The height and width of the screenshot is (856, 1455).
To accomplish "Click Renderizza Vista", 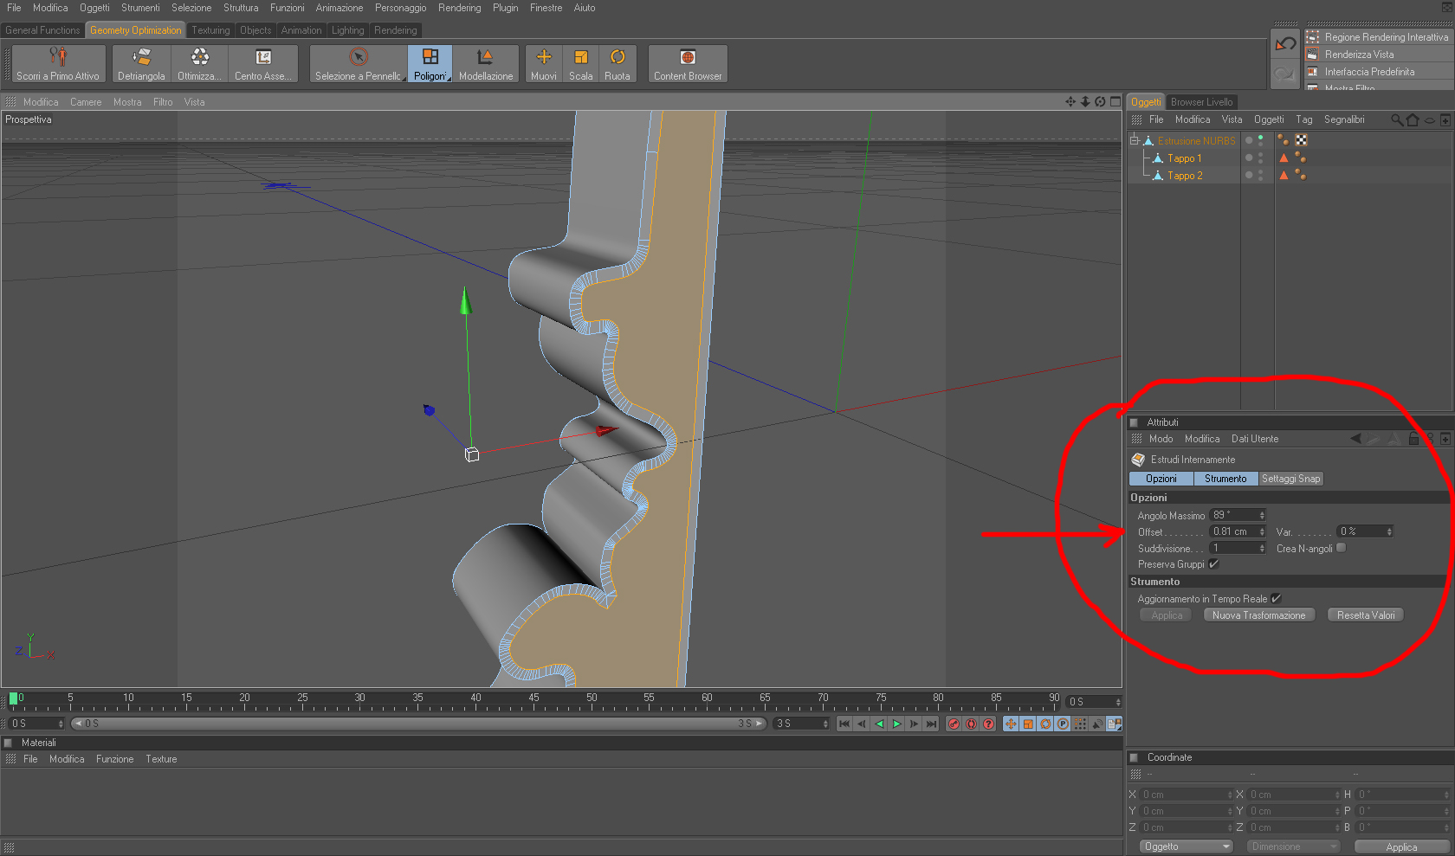I will 1380,55.
